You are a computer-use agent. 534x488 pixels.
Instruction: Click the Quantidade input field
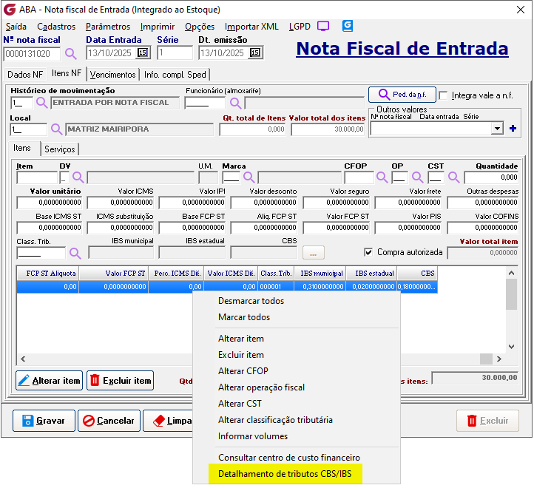491,177
